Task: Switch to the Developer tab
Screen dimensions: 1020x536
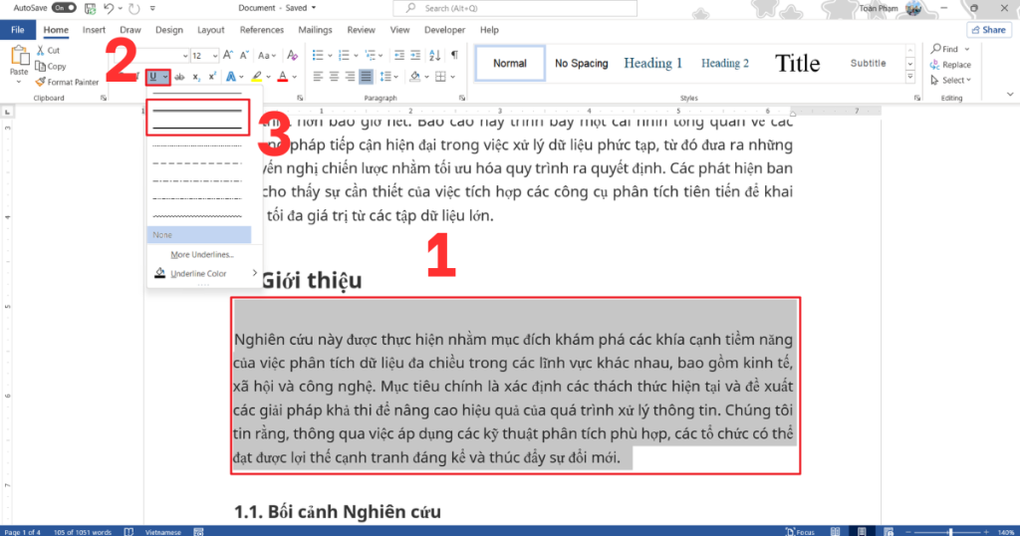Action: coord(444,30)
